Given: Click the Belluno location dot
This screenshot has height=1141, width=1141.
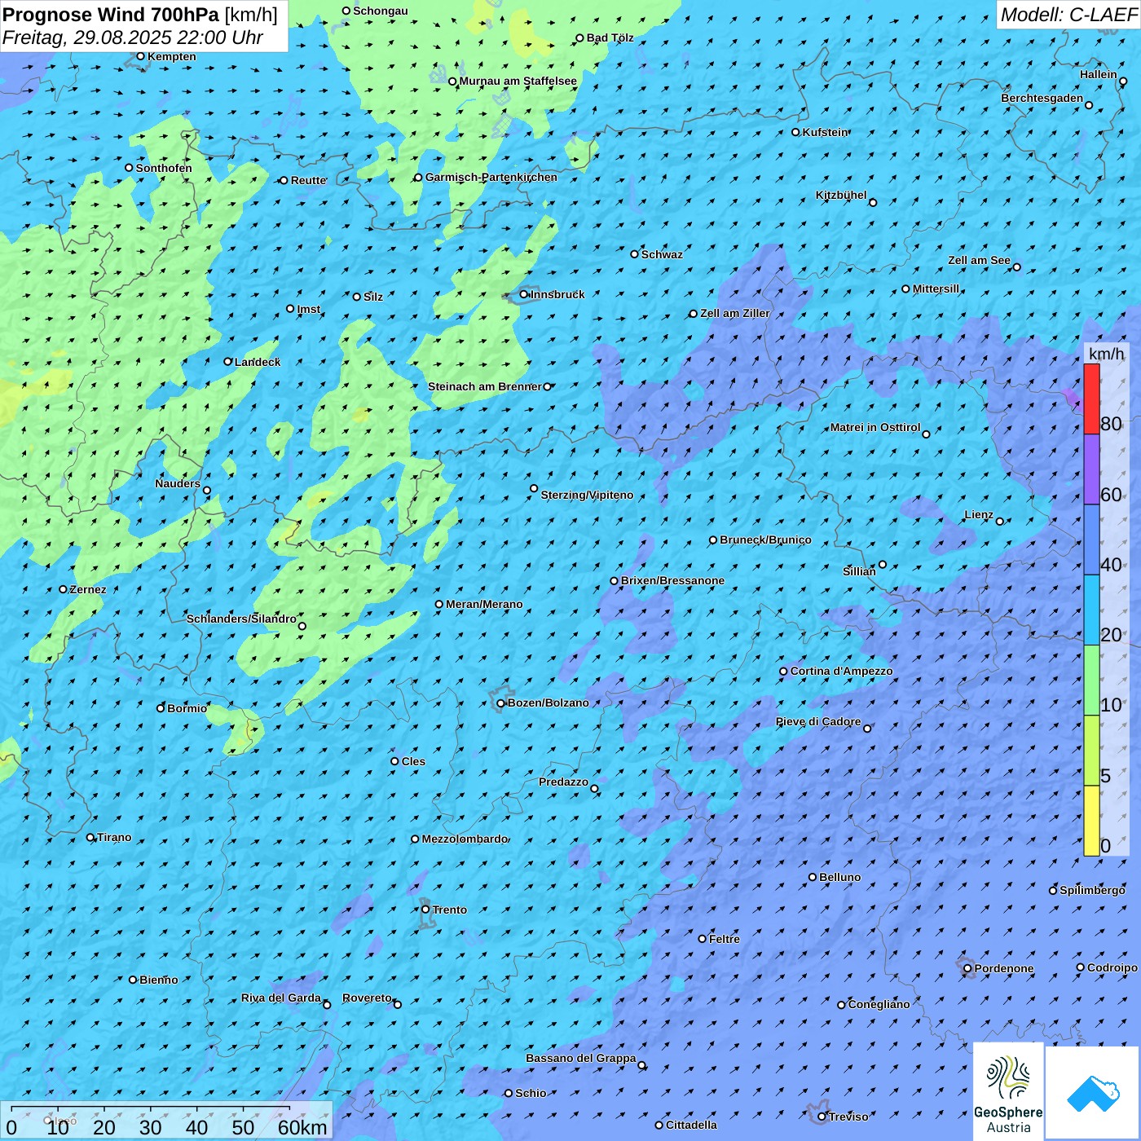Looking at the screenshot, I should [x=813, y=878].
